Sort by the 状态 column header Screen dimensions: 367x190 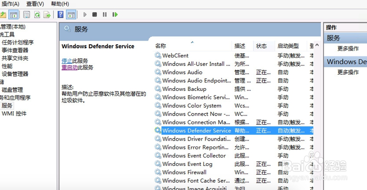[x=264, y=46]
